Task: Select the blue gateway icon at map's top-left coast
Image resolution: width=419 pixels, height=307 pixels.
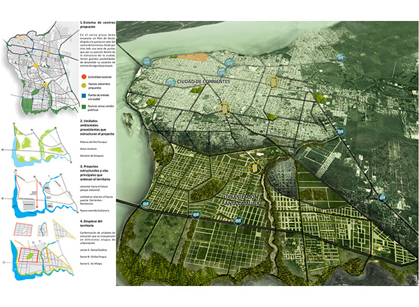Action: click(x=146, y=61)
